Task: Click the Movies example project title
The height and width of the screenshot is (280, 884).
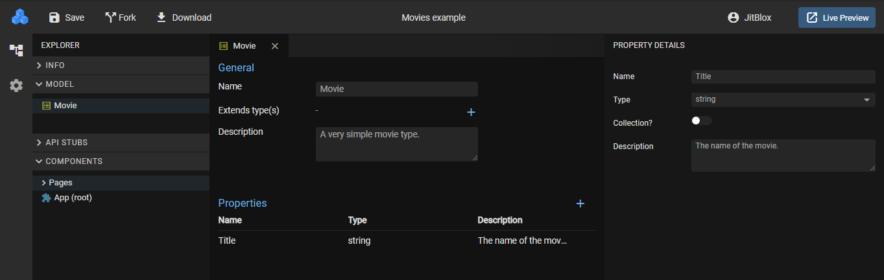Action: [x=433, y=17]
